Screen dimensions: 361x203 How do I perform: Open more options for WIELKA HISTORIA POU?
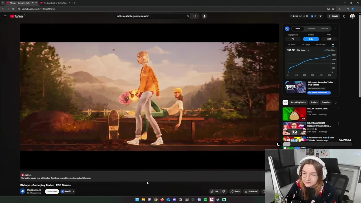[338, 109]
